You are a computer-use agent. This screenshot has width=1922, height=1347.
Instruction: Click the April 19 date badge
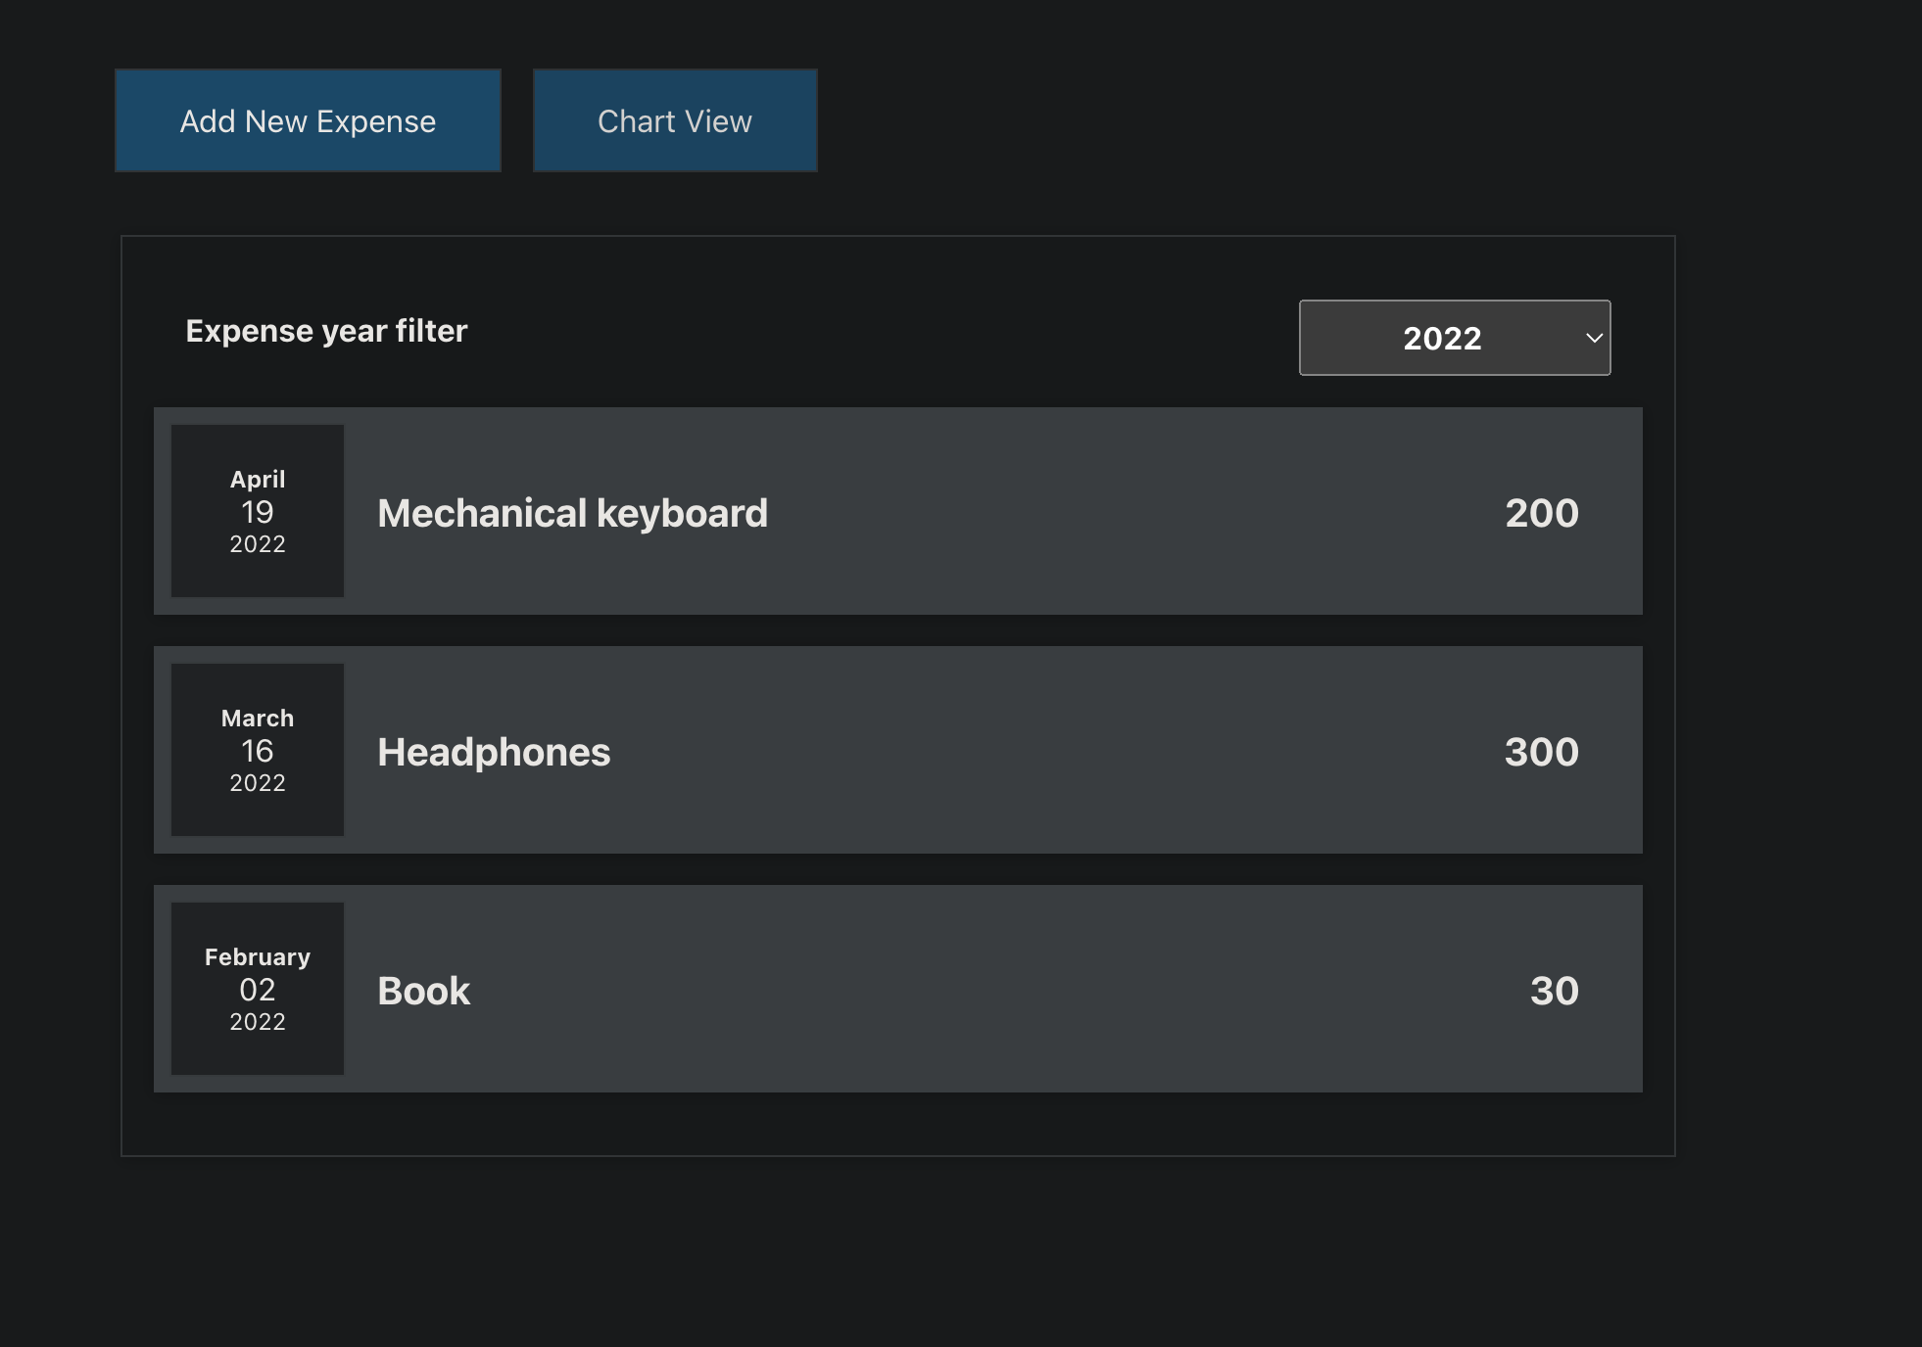coord(257,510)
